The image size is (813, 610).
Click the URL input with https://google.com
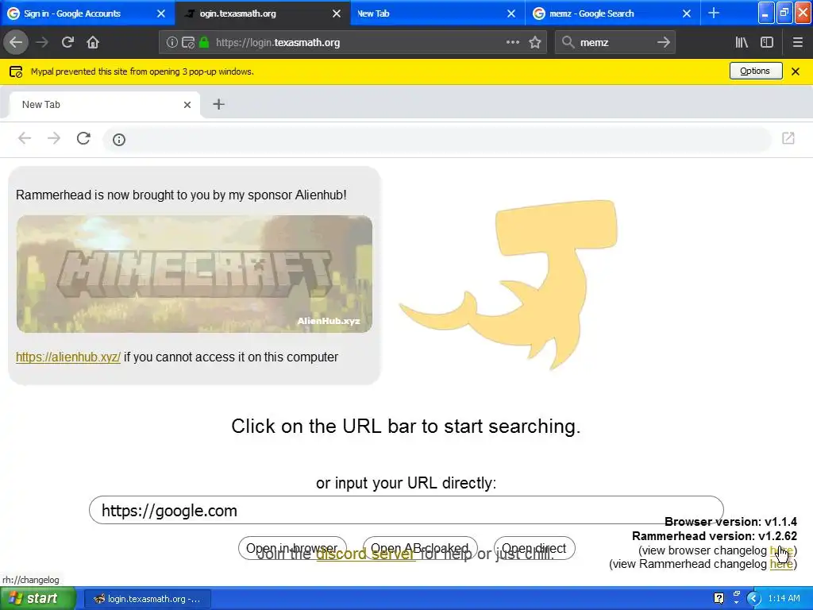click(x=406, y=511)
